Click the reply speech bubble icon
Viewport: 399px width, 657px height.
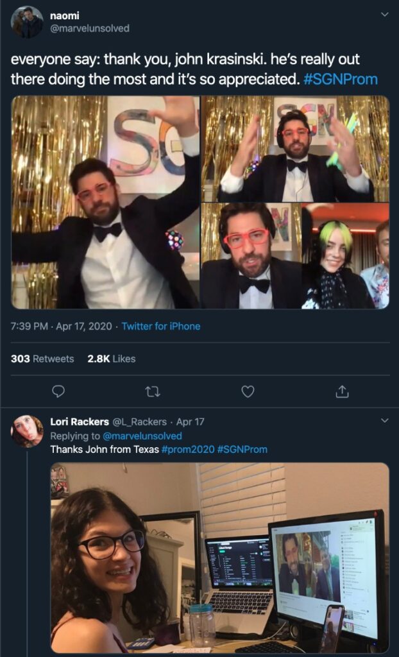[x=58, y=391]
